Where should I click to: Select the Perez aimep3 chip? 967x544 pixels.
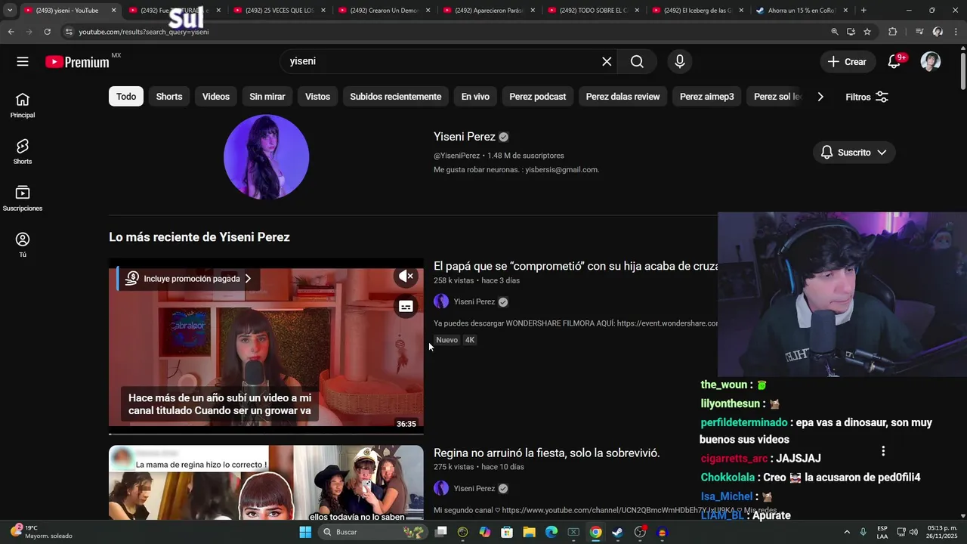click(x=707, y=97)
